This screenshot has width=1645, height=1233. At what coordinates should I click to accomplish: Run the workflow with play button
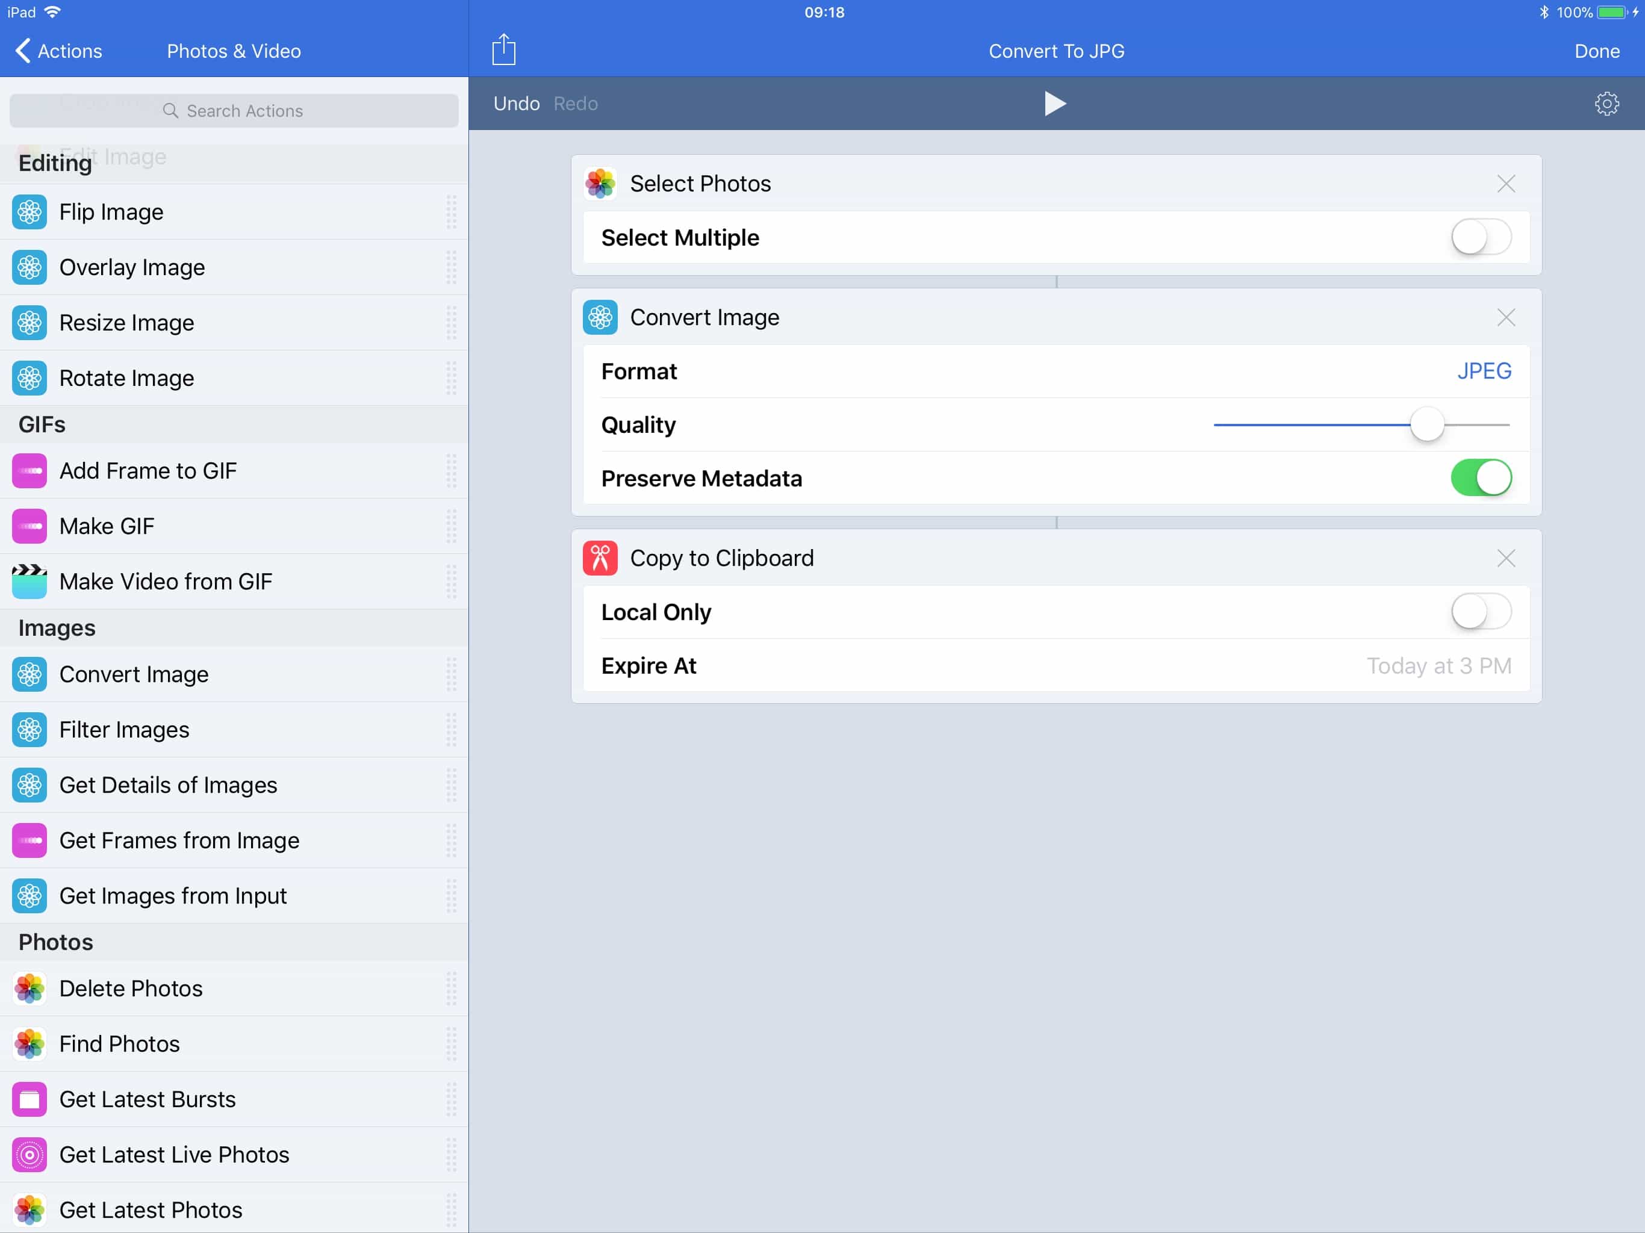pos(1054,104)
